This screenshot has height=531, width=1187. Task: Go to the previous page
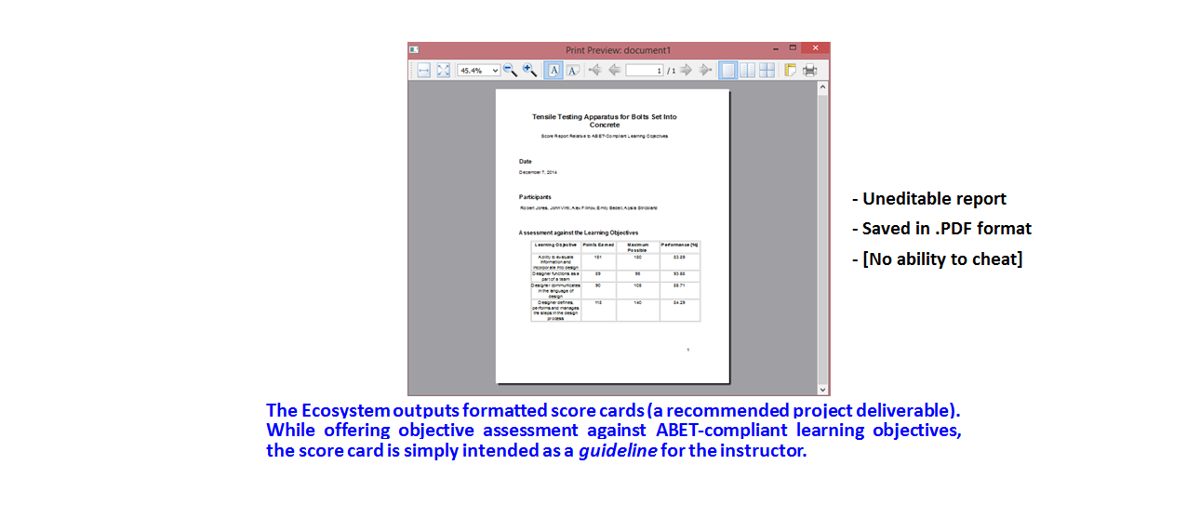(x=614, y=71)
